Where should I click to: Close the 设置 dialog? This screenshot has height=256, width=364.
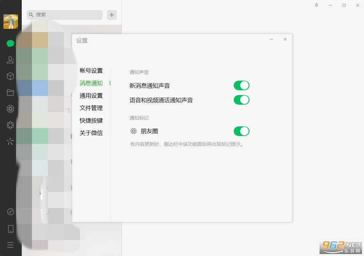click(285, 39)
